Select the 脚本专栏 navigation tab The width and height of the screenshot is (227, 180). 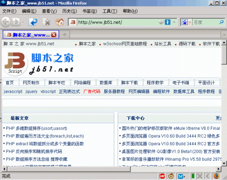(57, 82)
